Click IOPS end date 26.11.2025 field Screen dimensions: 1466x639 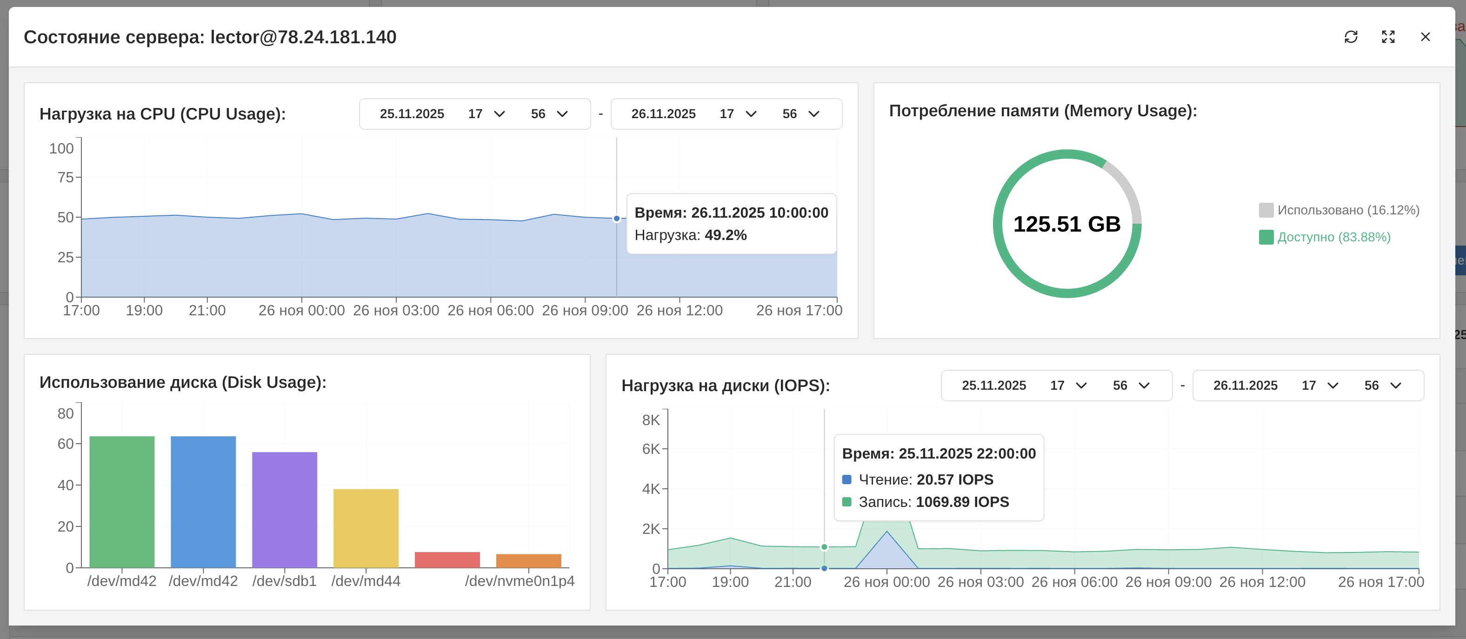pos(1245,385)
